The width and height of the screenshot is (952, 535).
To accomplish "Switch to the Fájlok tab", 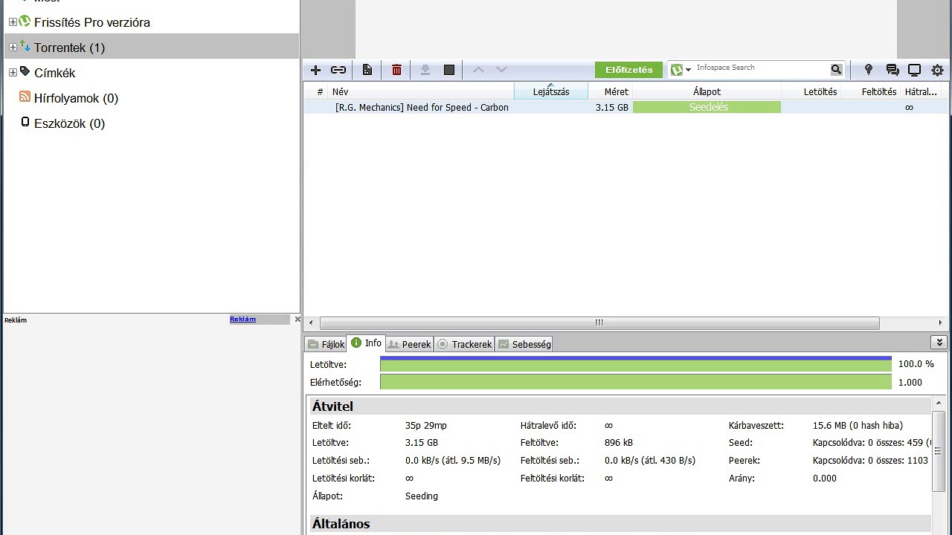I will point(327,344).
